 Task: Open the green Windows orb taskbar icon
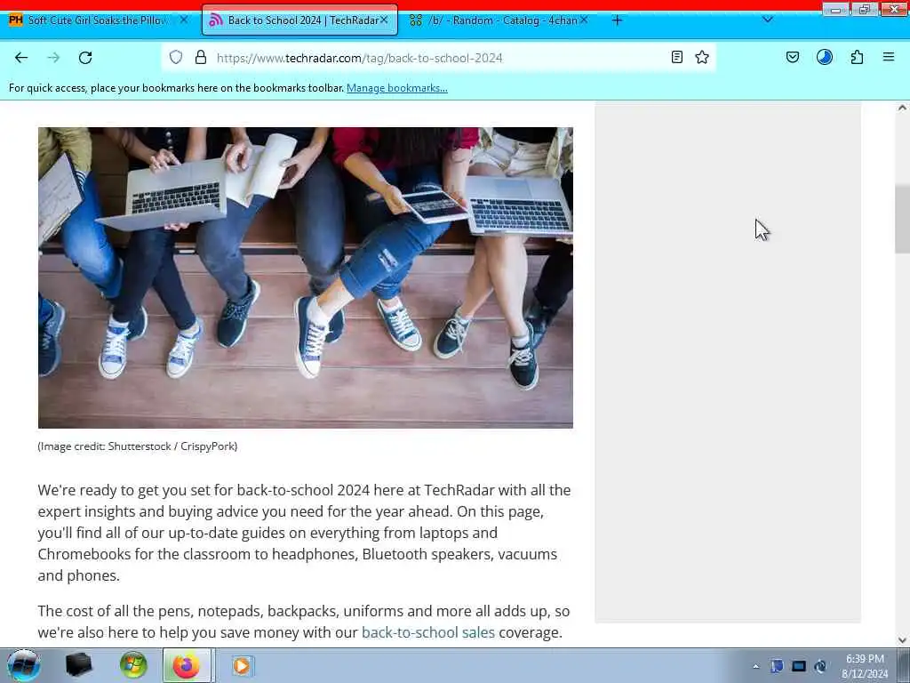pyautogui.click(x=133, y=665)
